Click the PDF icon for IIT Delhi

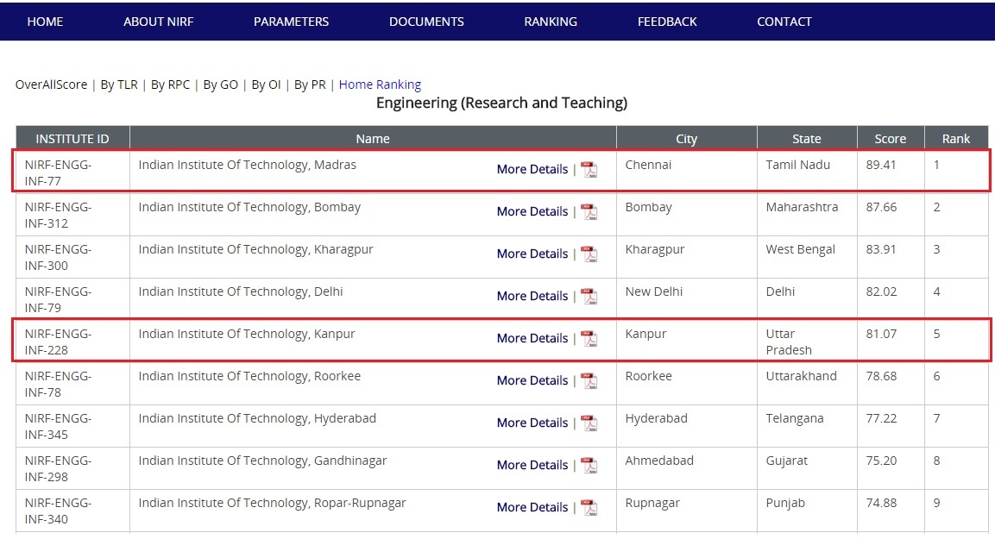pos(589,297)
